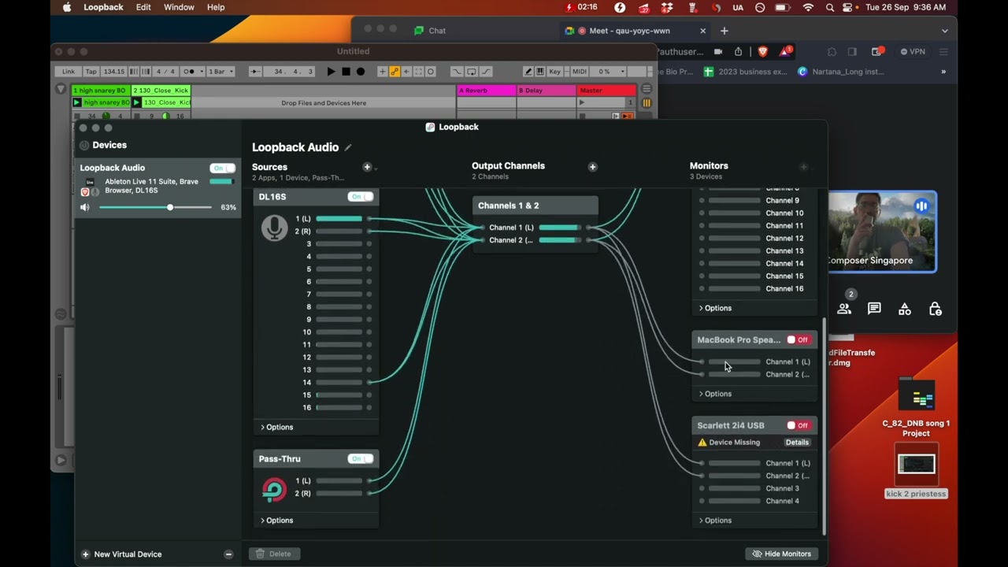Expand DL16S source Options
Image resolution: width=1008 pixels, height=567 pixels.
click(277, 427)
